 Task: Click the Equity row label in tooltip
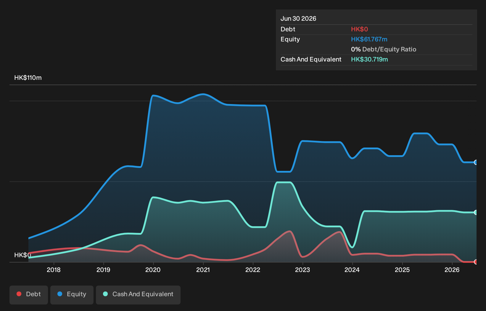(290, 39)
